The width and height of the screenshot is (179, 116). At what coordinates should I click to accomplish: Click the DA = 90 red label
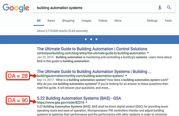(18, 100)
